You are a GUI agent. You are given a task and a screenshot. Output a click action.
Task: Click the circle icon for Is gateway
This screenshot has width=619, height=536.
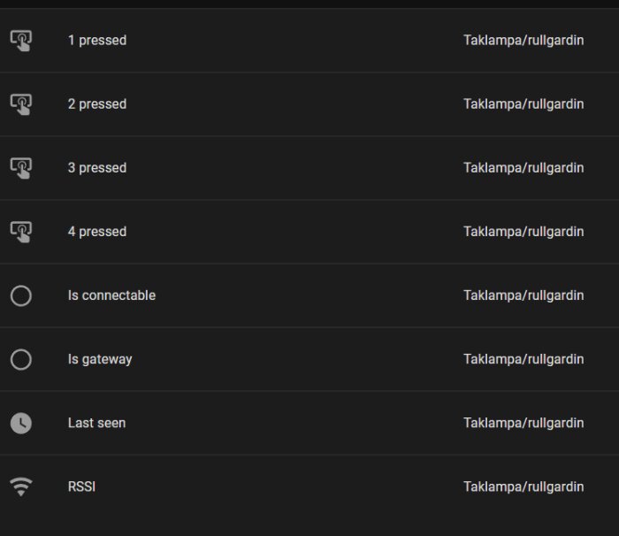pos(21,359)
